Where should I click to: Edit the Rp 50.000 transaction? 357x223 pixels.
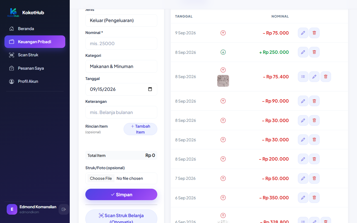[x=303, y=178]
